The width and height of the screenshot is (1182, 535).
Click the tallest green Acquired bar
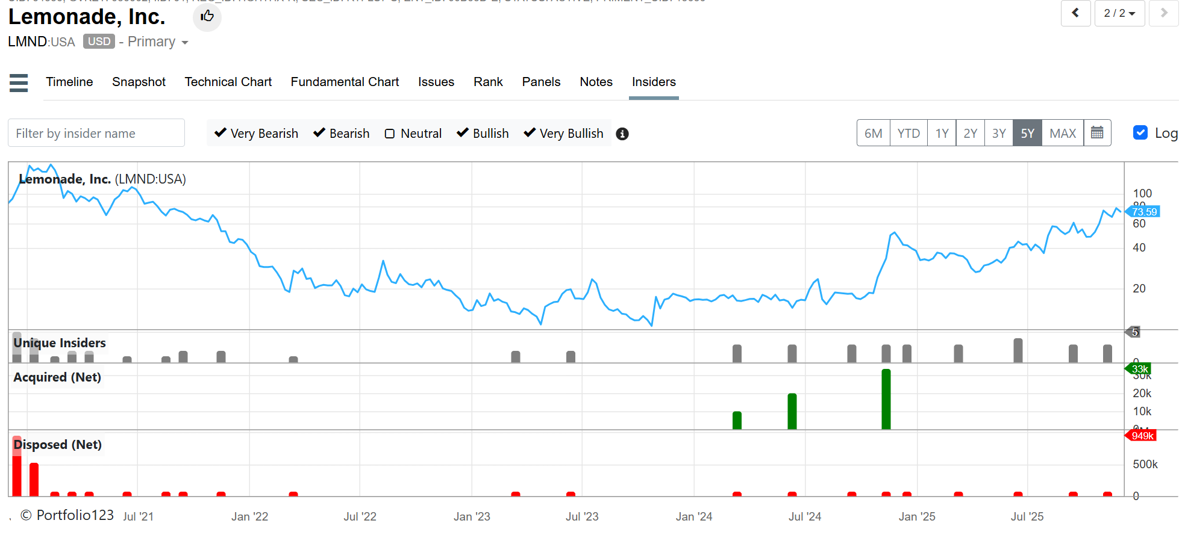click(886, 399)
